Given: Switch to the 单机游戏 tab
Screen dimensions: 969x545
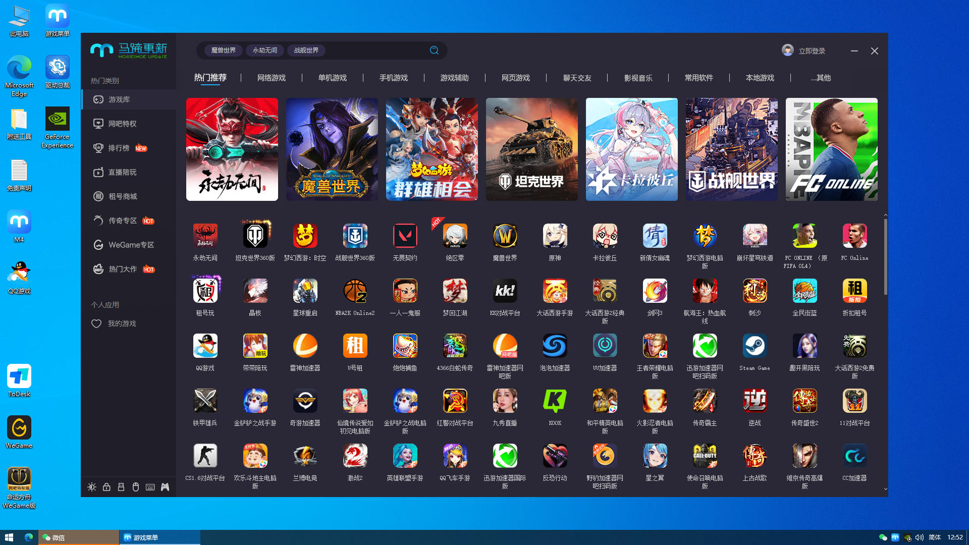Looking at the screenshot, I should pos(333,78).
